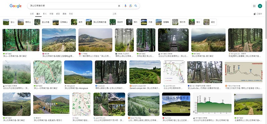
Task: Open the Flickr trail map image
Action: [81, 104]
